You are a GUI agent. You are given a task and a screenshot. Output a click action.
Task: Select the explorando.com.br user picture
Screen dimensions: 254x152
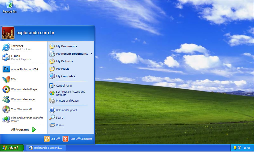click(8, 32)
